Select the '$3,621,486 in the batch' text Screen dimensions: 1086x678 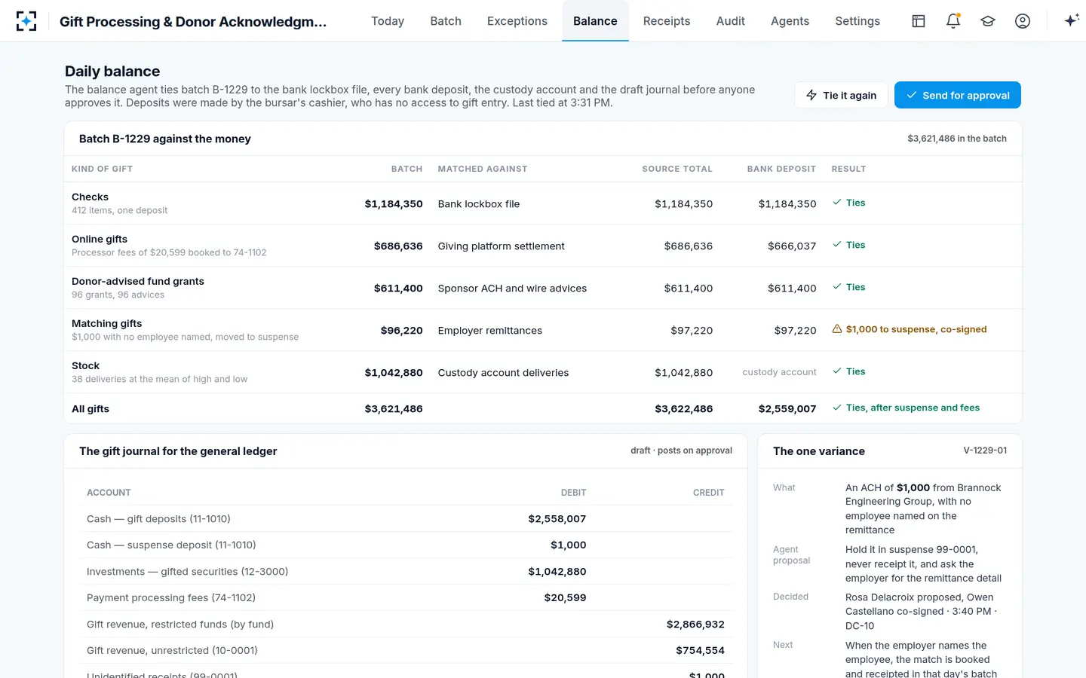pyautogui.click(x=957, y=139)
